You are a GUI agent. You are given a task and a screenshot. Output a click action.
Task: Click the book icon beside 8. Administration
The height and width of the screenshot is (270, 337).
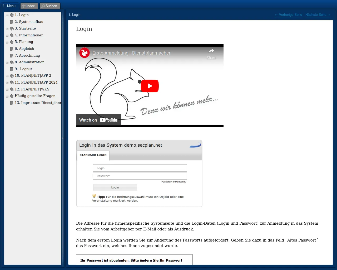(x=12, y=62)
